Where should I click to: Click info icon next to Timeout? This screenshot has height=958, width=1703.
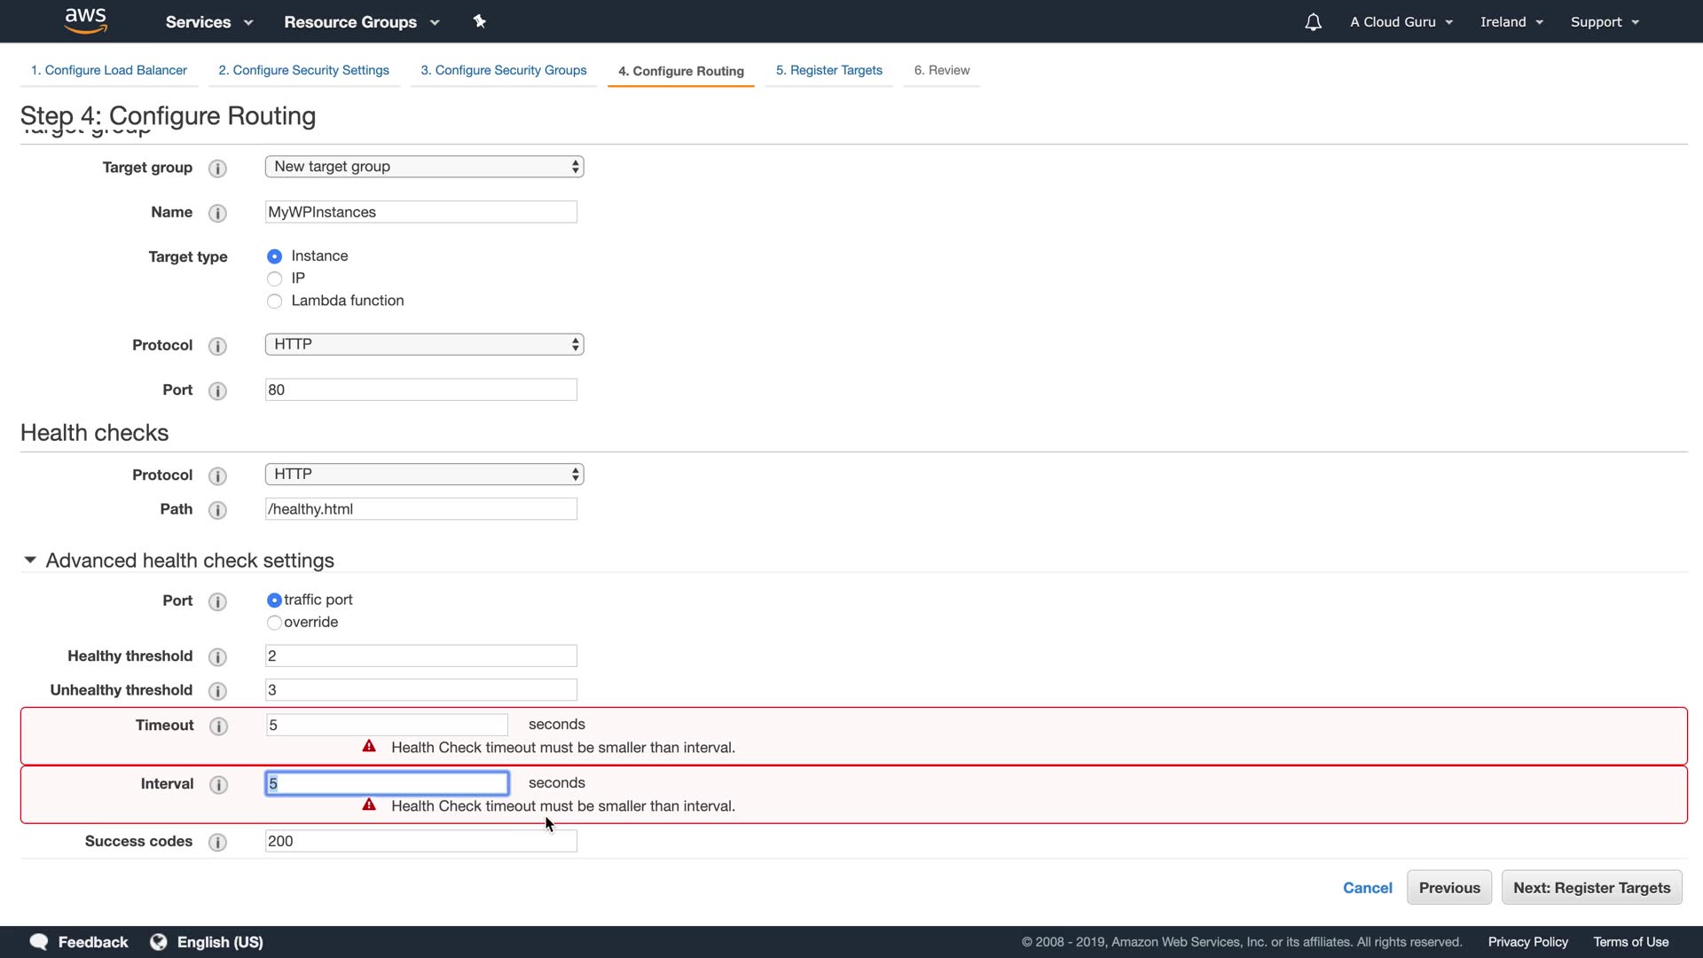218,726
